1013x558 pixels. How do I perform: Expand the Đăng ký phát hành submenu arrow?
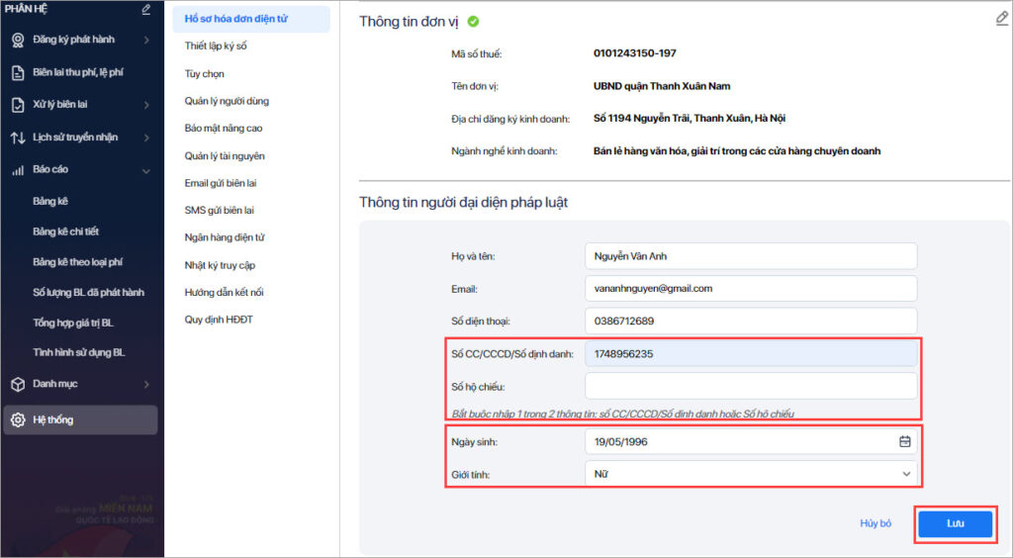point(146,40)
